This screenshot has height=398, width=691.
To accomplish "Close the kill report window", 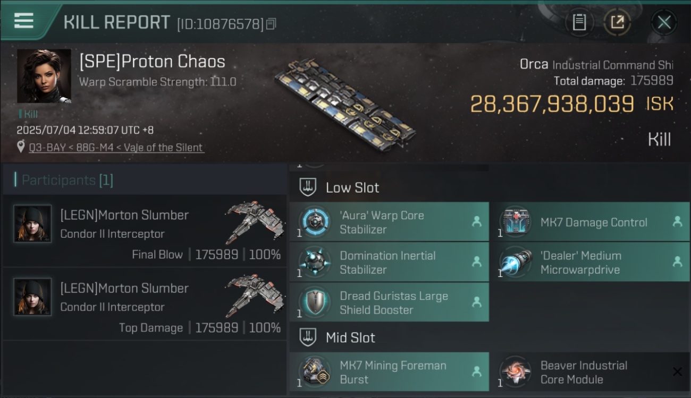I will coord(664,22).
